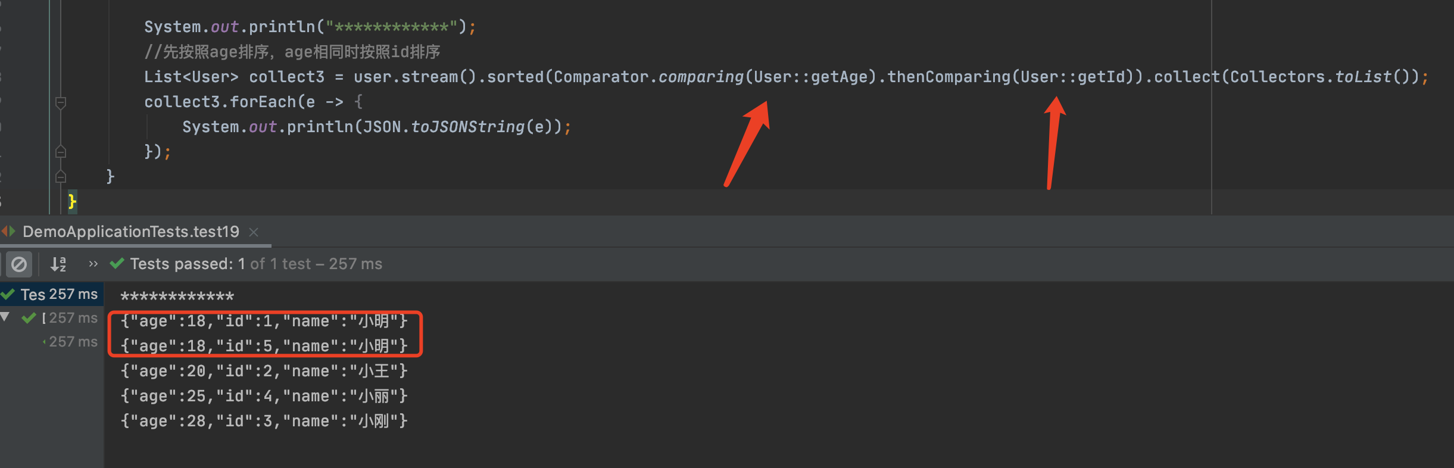Click run configuration icon beside DemoApplicationTests tab

(8, 232)
